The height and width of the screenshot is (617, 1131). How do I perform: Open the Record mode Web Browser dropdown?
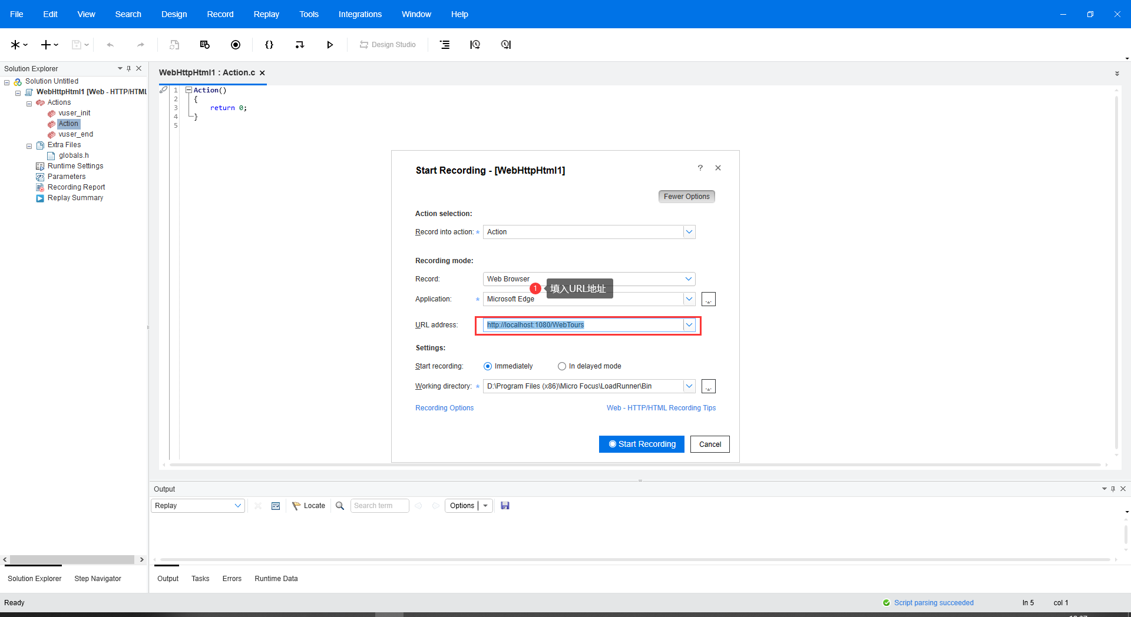[689, 279]
